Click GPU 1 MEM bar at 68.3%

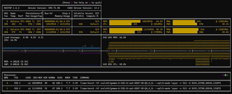(126, 29)
